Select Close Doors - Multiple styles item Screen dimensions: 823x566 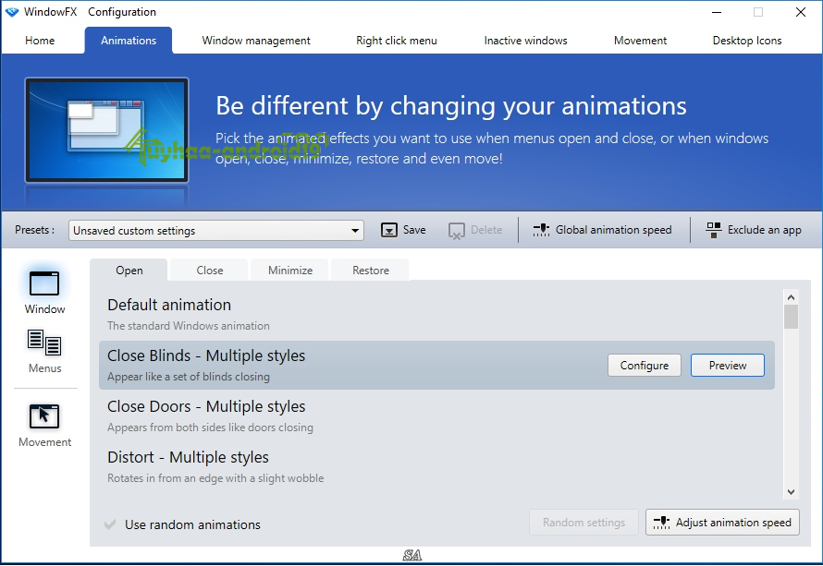[436, 416]
